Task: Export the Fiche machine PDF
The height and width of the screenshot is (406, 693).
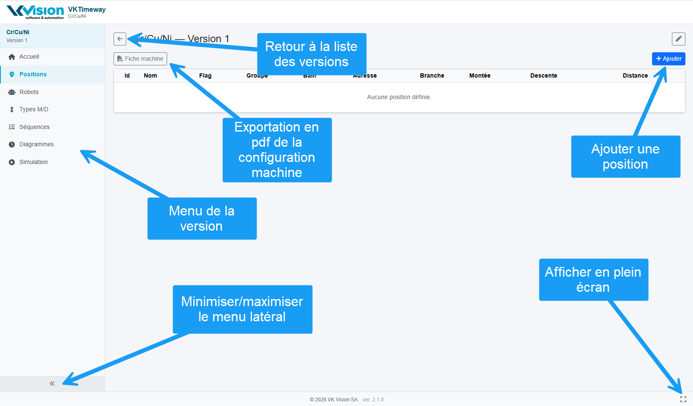Action: [x=140, y=59]
